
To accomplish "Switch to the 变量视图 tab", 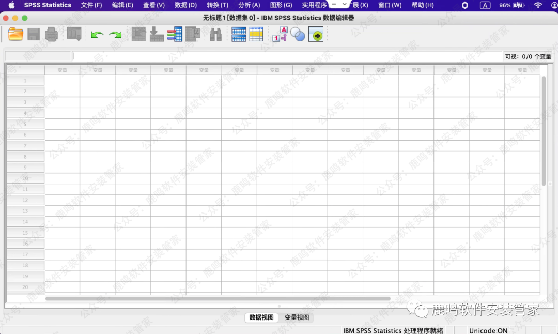I will click(x=297, y=317).
